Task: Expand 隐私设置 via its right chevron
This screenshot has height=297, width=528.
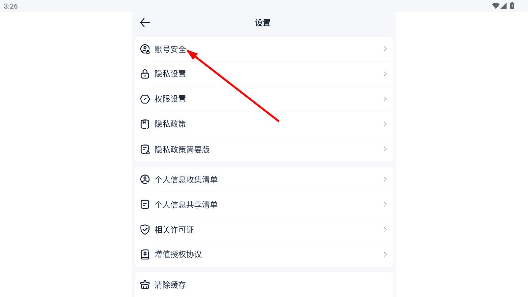Action: click(x=385, y=74)
